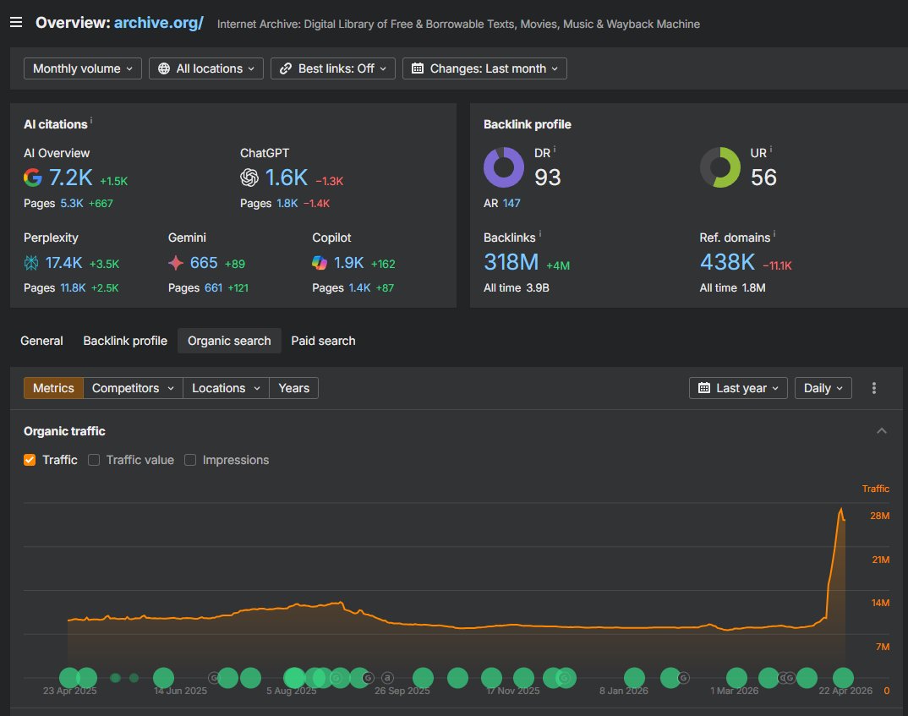Click Gemini Pages 661 value

[x=214, y=287]
